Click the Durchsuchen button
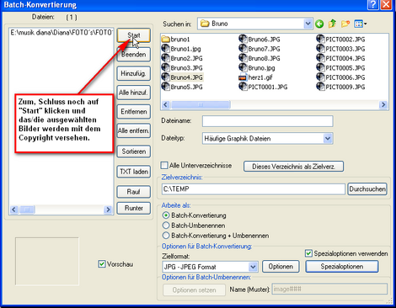 (x=367, y=189)
